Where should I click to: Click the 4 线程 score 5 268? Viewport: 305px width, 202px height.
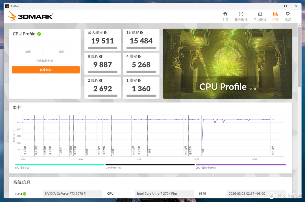[141, 65]
